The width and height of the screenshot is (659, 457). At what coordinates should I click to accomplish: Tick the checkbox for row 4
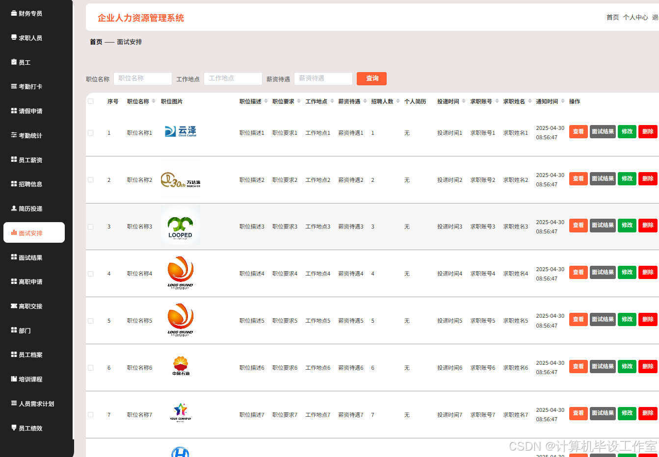coord(90,274)
